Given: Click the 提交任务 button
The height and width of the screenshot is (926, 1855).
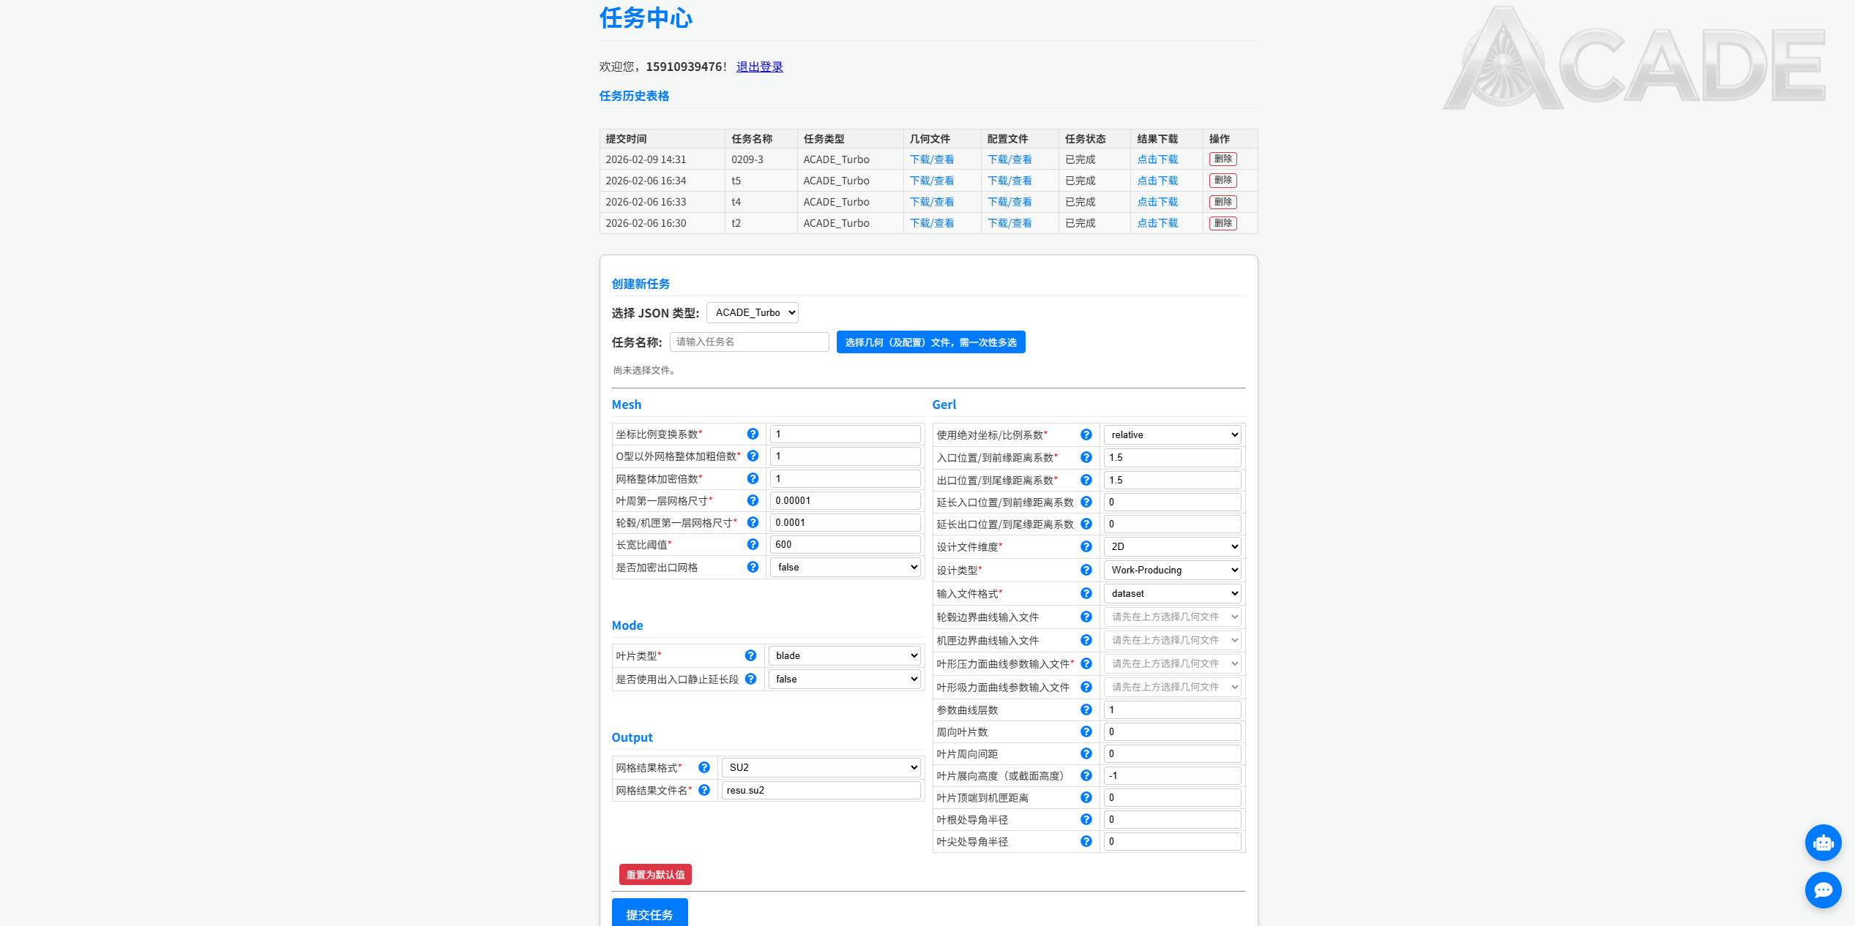Looking at the screenshot, I should tap(649, 914).
